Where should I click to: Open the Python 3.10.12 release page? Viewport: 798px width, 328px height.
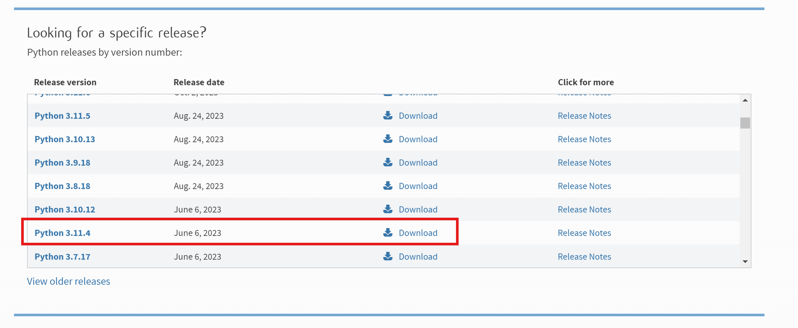point(65,210)
